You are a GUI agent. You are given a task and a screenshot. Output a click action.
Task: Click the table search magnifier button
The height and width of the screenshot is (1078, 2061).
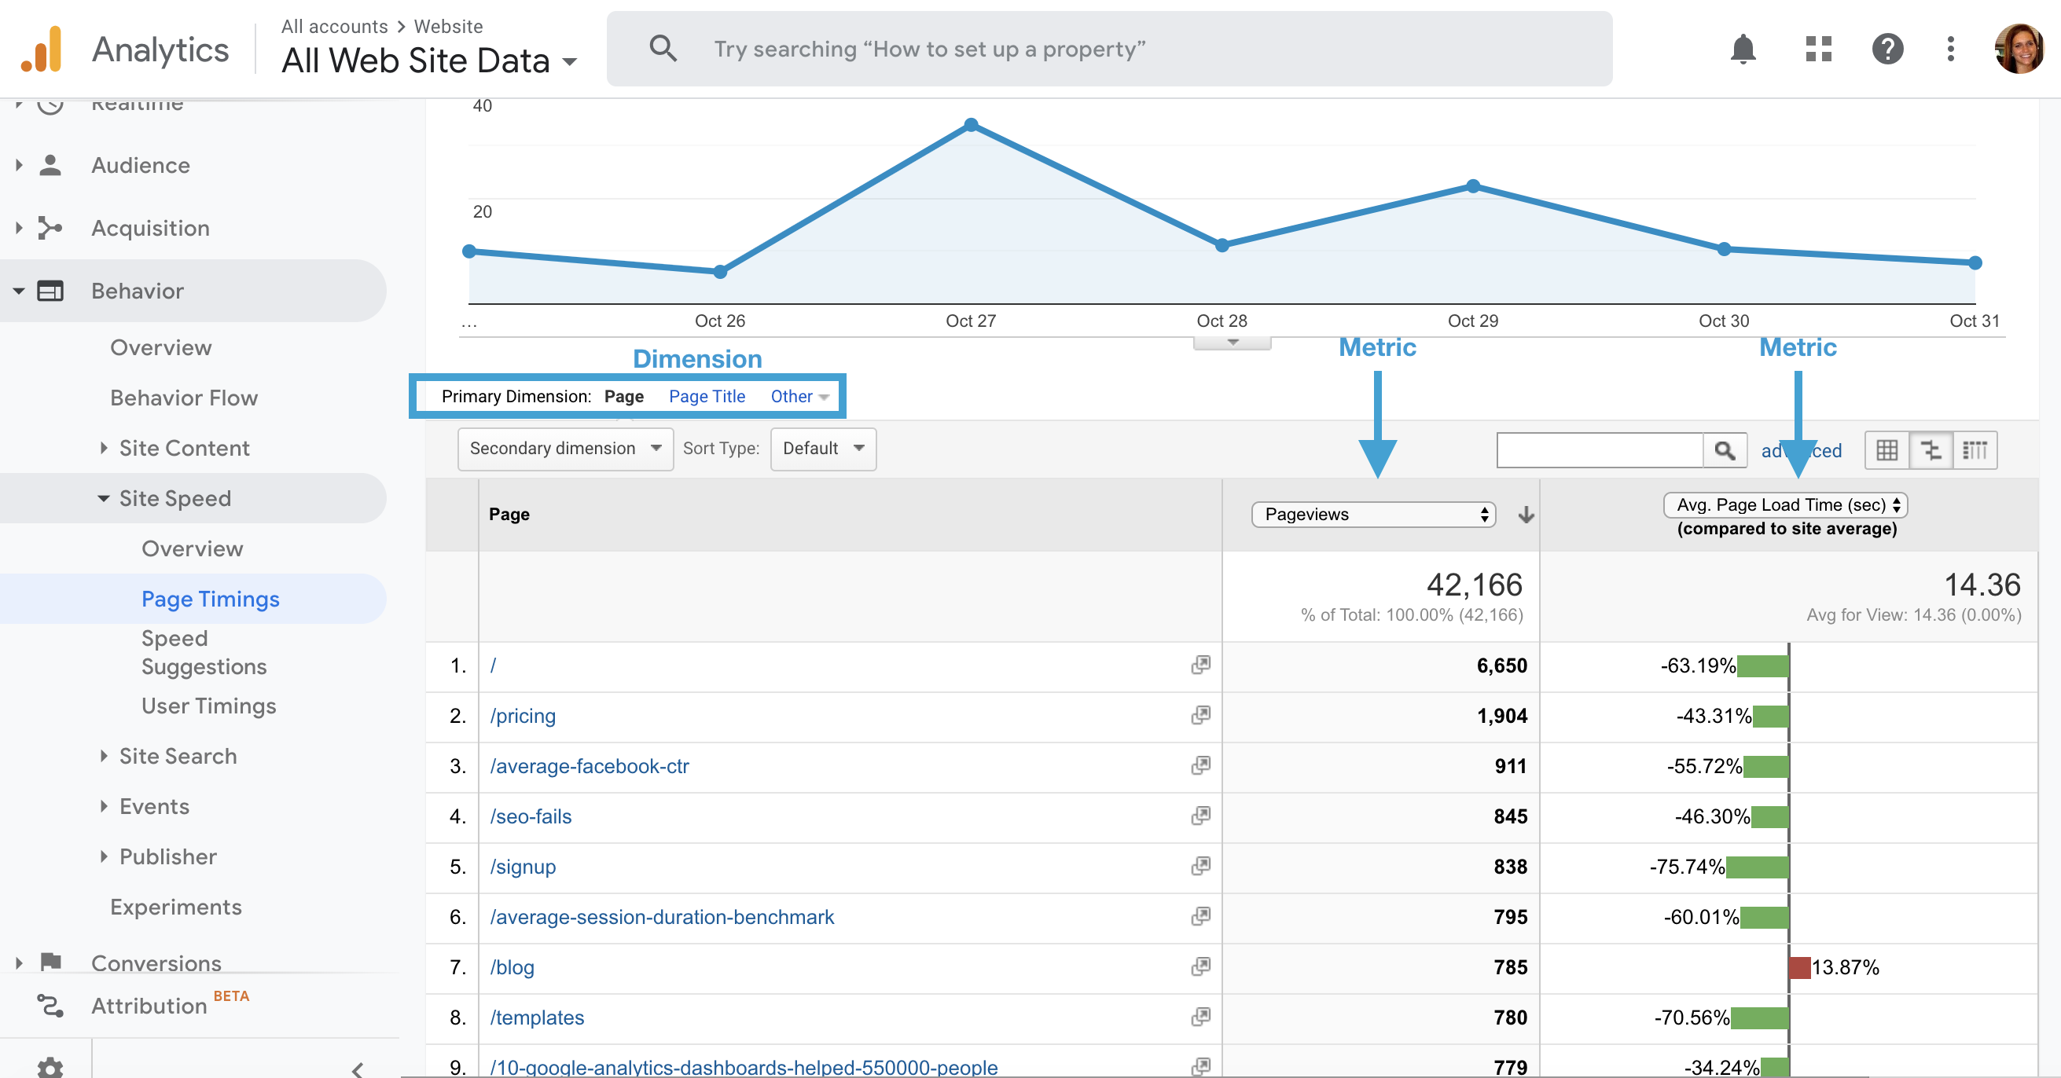point(1724,450)
